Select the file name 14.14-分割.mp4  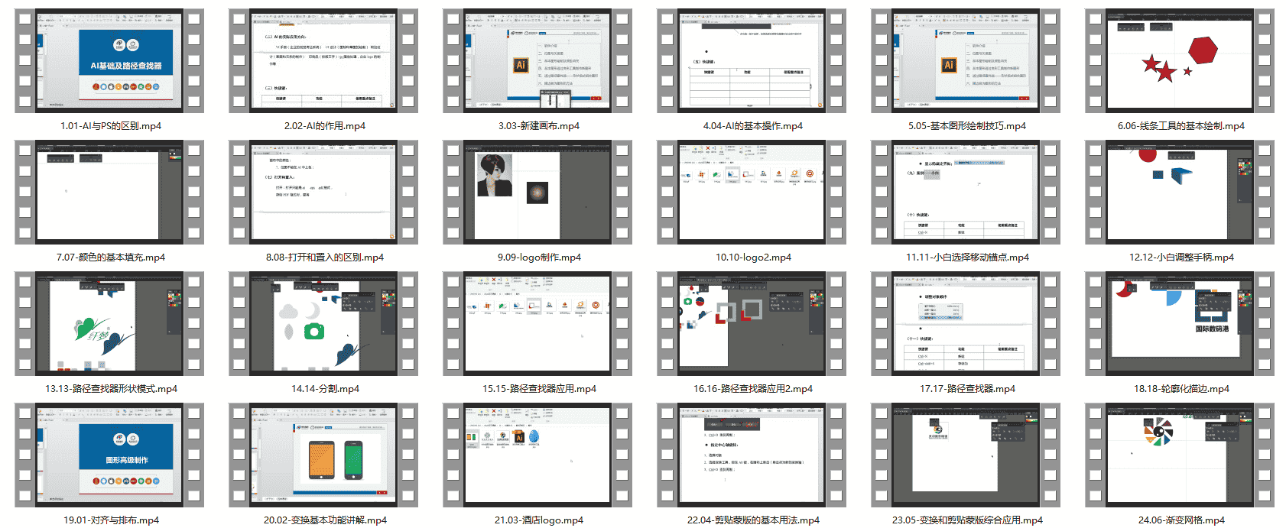pyautogui.click(x=325, y=389)
